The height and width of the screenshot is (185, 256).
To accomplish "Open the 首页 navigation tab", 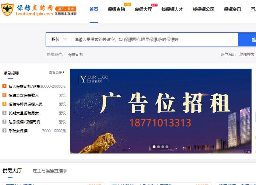I will 94,9.
